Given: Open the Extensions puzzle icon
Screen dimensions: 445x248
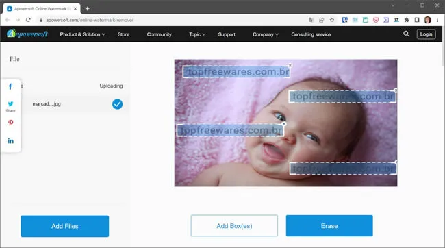Looking at the screenshot, I should pos(407,20).
